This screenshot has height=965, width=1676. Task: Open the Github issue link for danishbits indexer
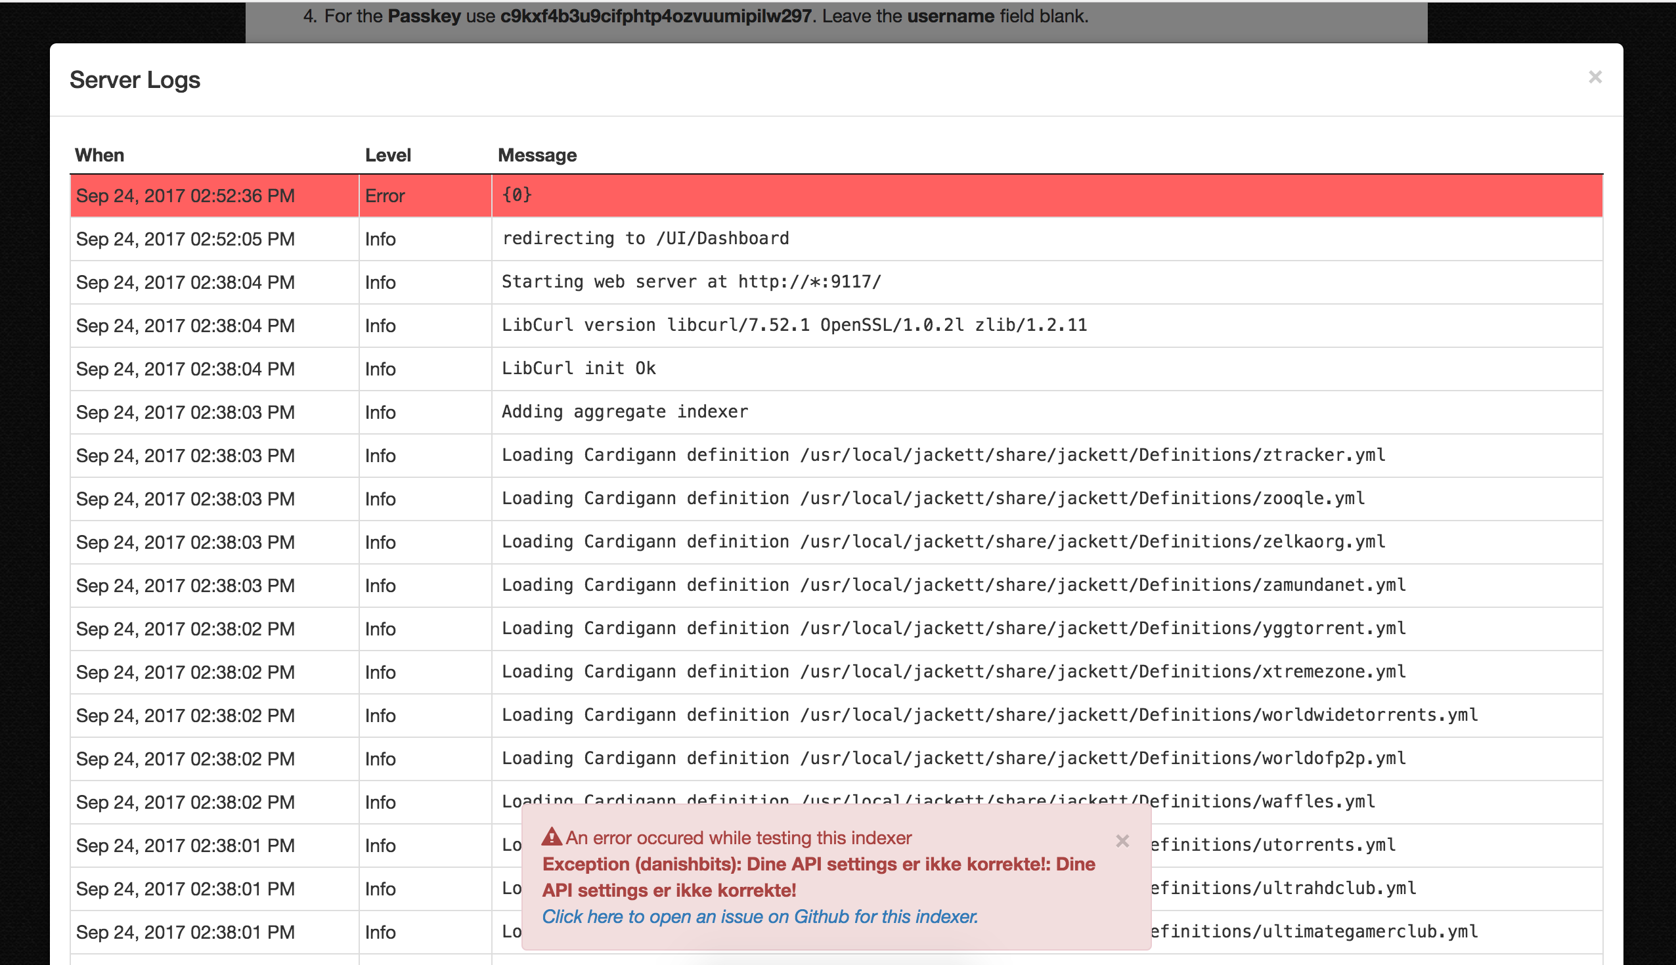point(760,916)
